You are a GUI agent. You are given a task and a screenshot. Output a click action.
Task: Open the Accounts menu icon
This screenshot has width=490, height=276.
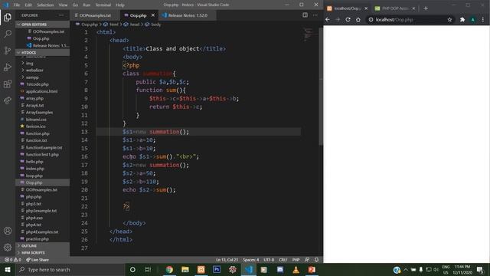pos(8,231)
